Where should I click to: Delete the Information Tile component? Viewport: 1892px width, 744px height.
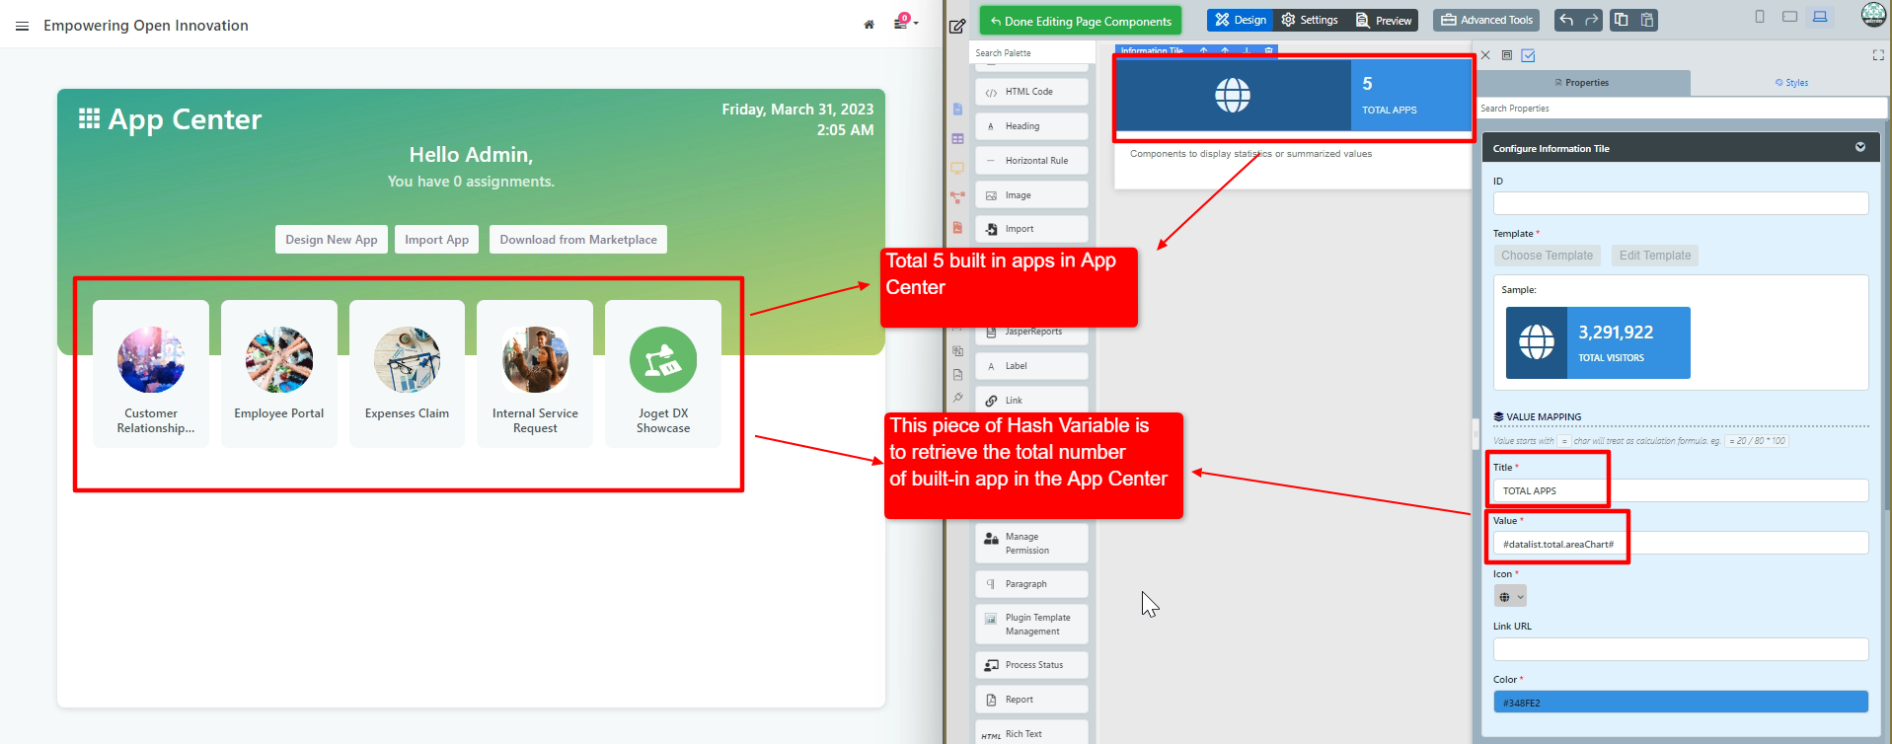(1268, 50)
